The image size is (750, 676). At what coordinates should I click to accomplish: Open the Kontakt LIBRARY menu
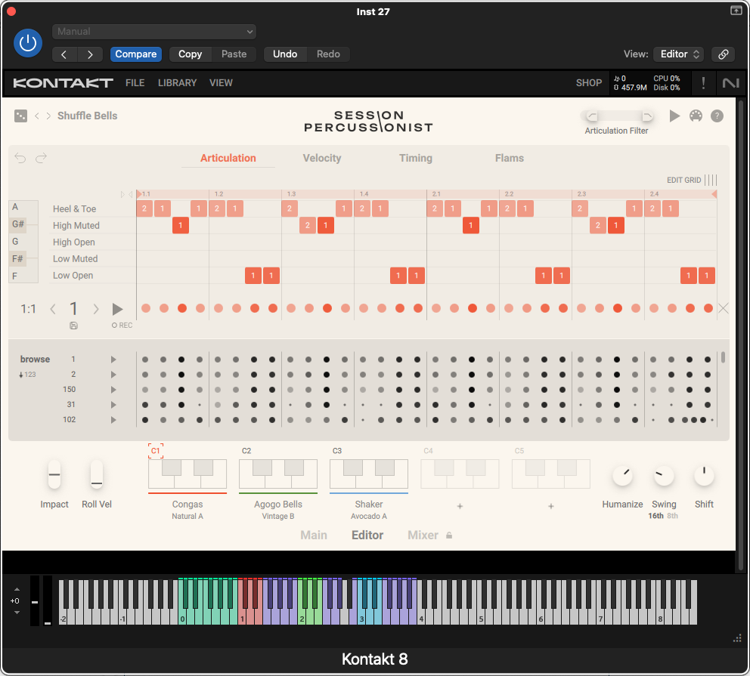coord(178,83)
